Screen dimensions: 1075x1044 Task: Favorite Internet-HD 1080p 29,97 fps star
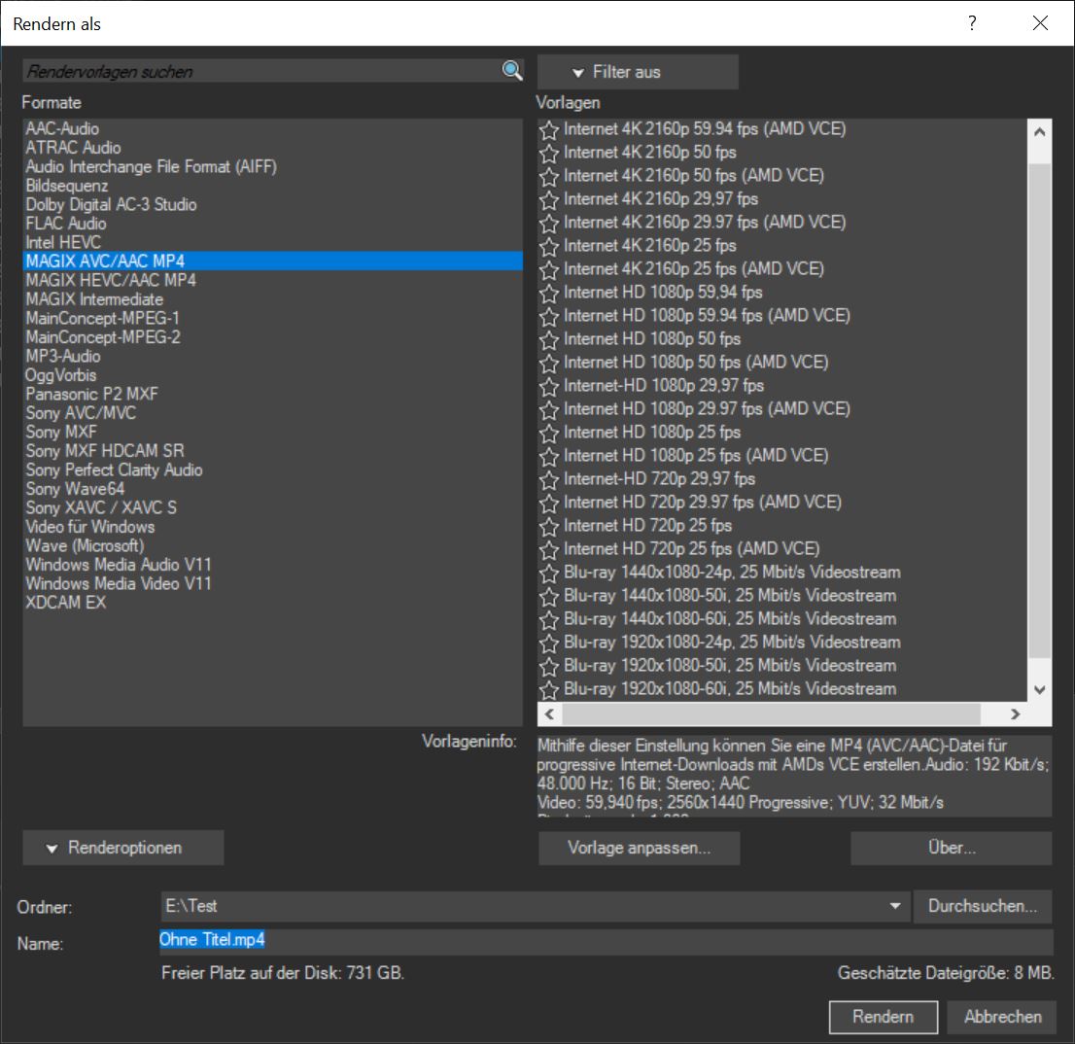[x=548, y=386]
